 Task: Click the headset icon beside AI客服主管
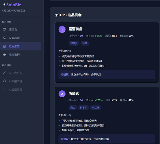4,81
